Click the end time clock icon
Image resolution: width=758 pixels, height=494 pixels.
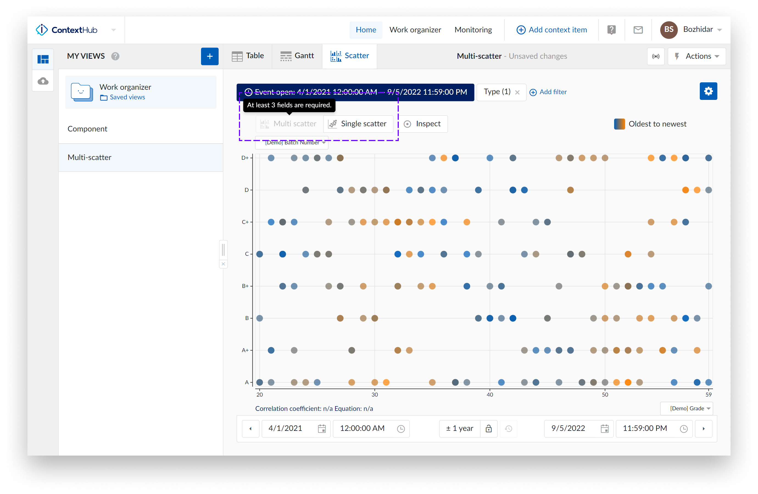tap(684, 428)
